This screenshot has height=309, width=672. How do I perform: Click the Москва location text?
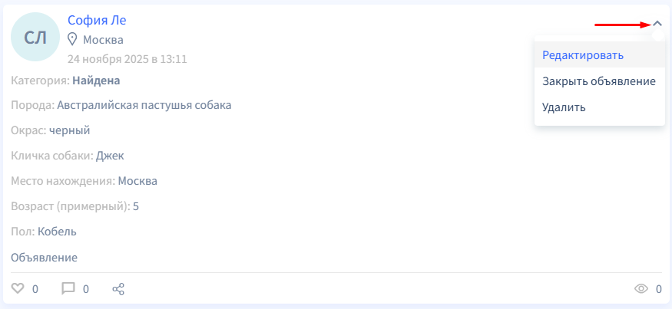point(103,40)
